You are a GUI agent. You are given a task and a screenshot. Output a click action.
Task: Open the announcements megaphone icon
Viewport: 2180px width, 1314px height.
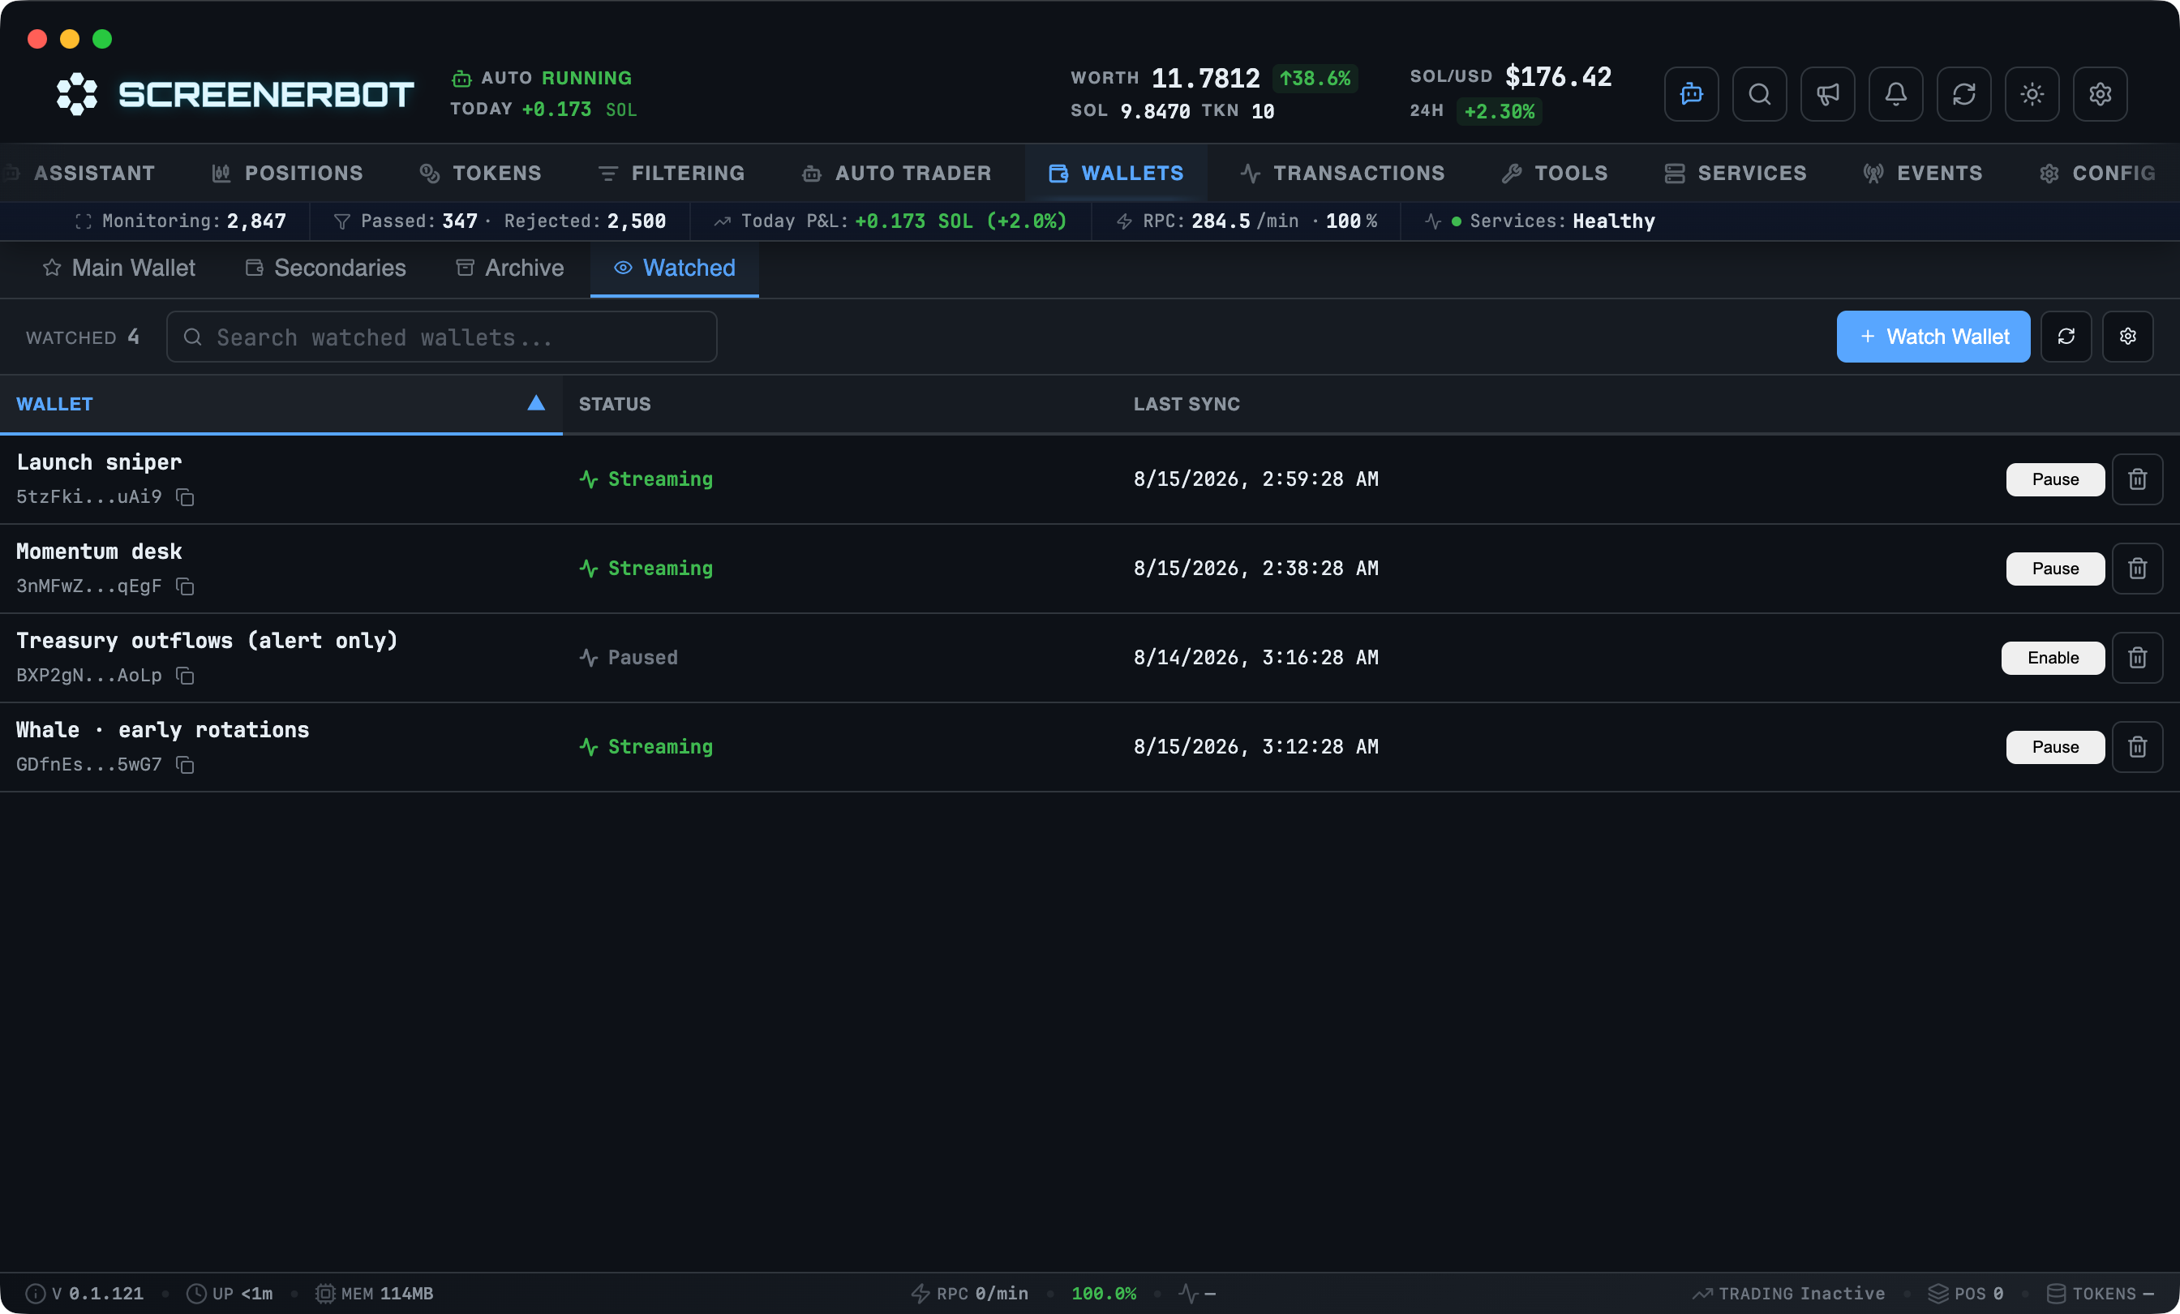point(1827,94)
